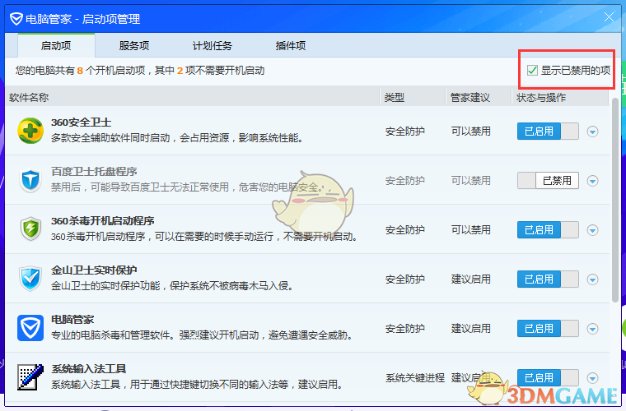Screen dimensions: 626x411
Task: Click 可以禁用 suggestion in 360安全卫士 row
Action: point(470,132)
